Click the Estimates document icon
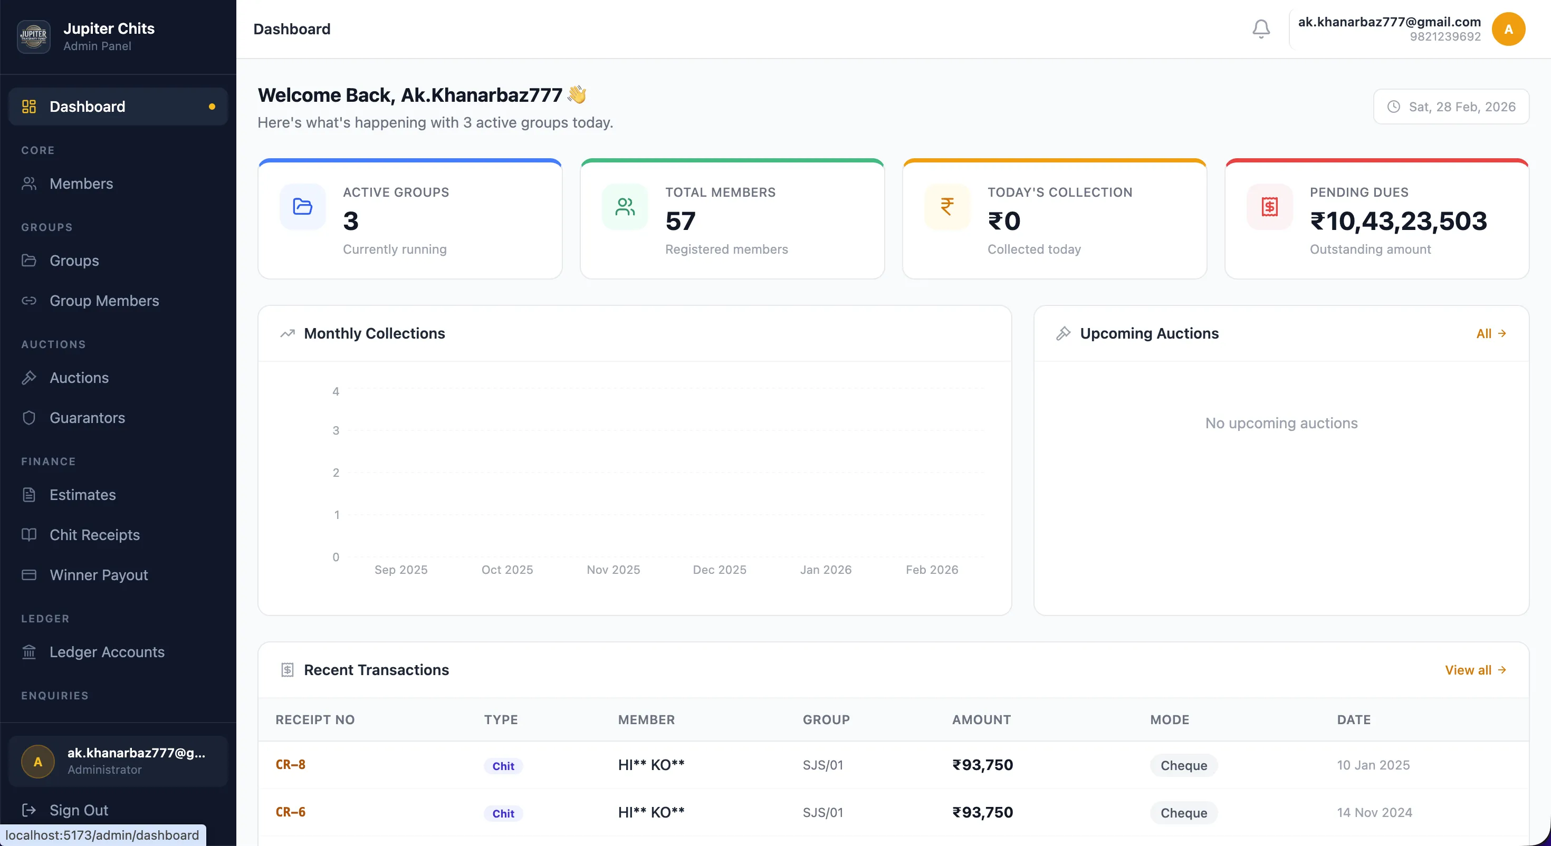 pos(30,494)
